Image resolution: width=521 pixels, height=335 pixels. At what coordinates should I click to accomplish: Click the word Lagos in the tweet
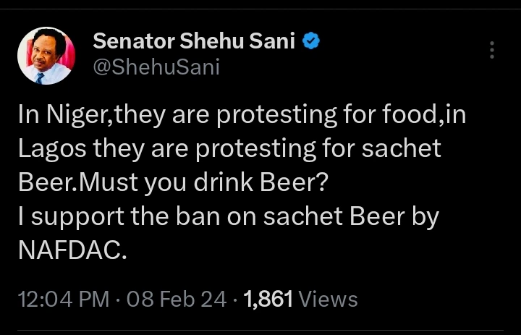tap(52, 148)
